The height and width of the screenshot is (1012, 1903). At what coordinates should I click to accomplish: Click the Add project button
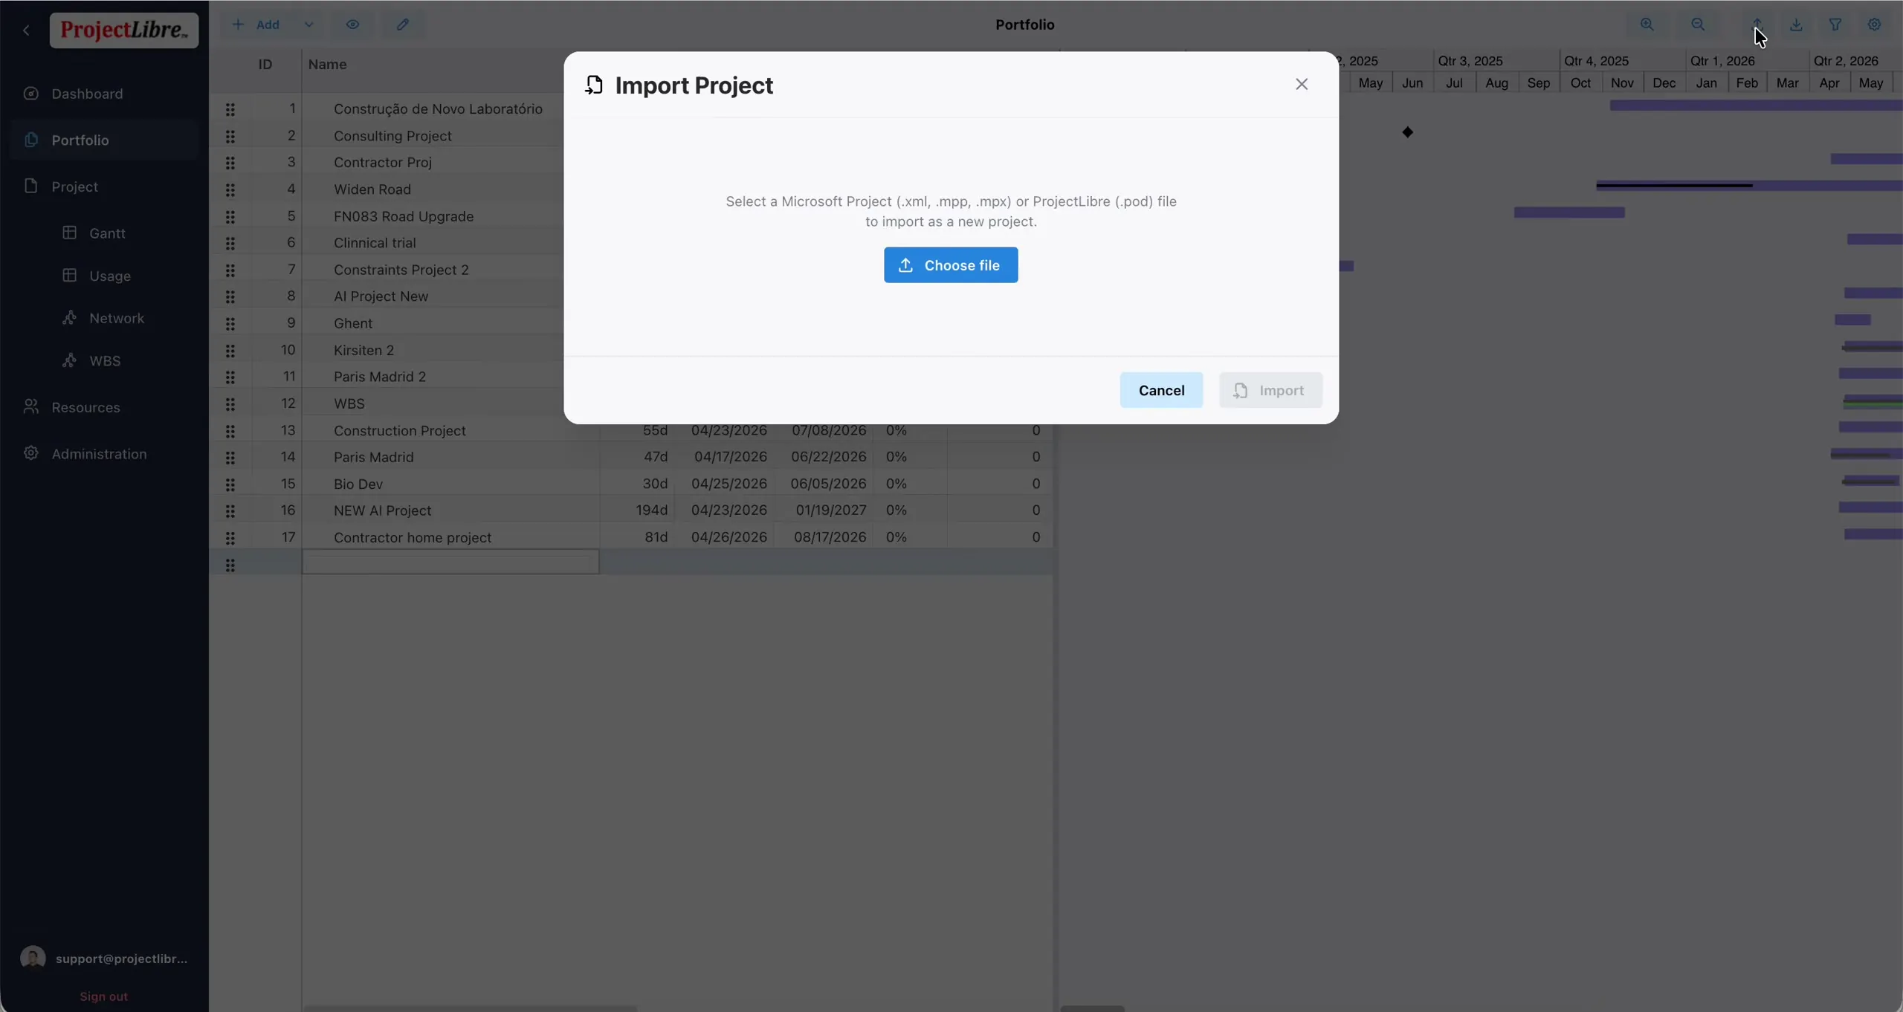point(256,25)
